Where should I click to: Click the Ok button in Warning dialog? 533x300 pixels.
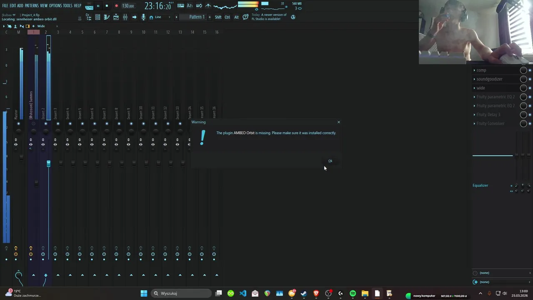click(330, 161)
